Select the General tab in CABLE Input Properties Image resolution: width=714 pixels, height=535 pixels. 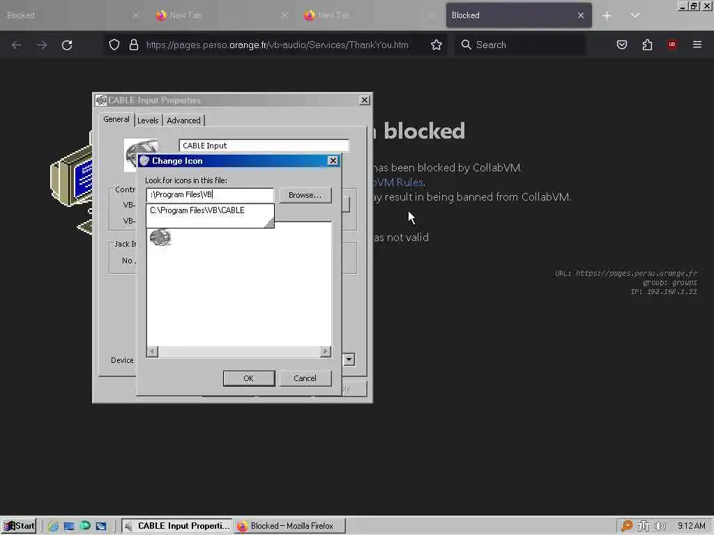pos(116,119)
